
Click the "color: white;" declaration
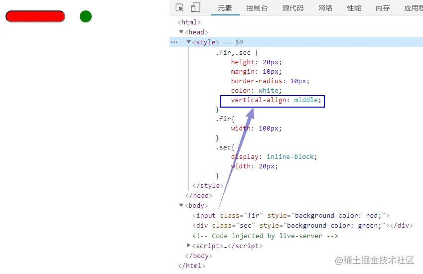(x=256, y=90)
